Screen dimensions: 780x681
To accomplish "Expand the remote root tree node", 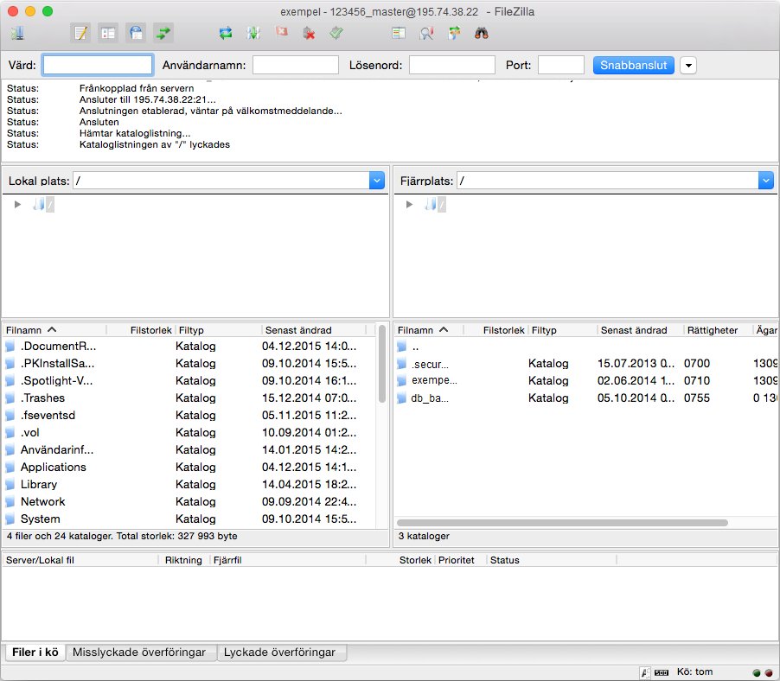I will pos(409,204).
